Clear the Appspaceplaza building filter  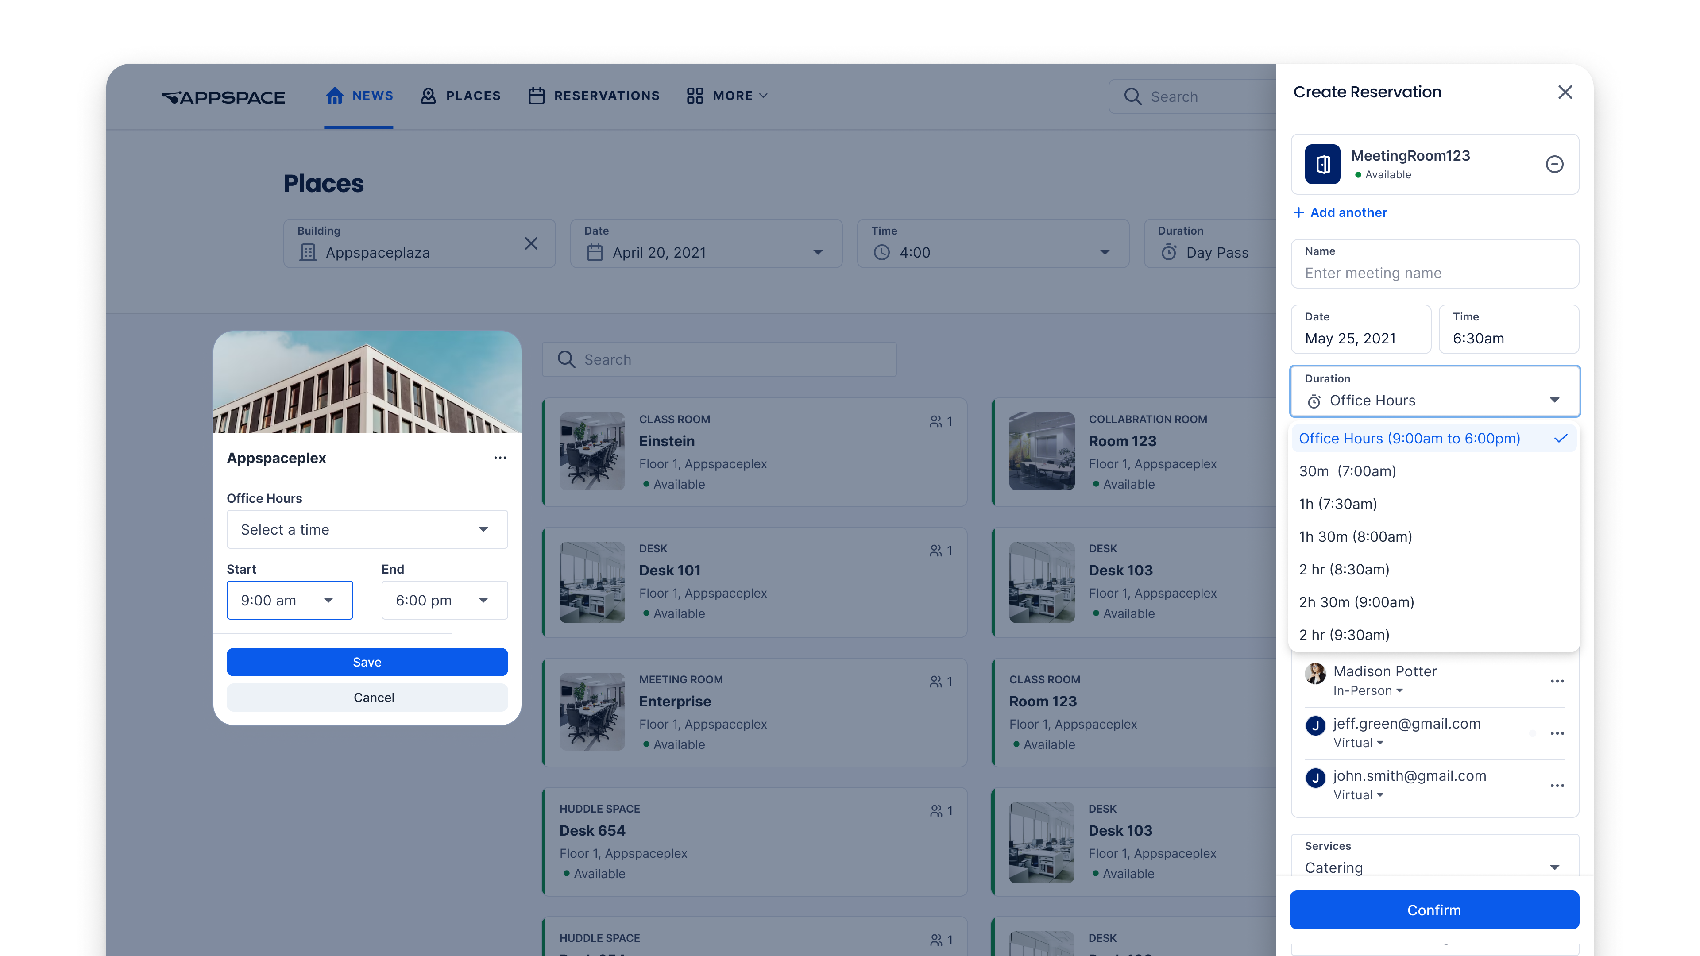coord(531,243)
